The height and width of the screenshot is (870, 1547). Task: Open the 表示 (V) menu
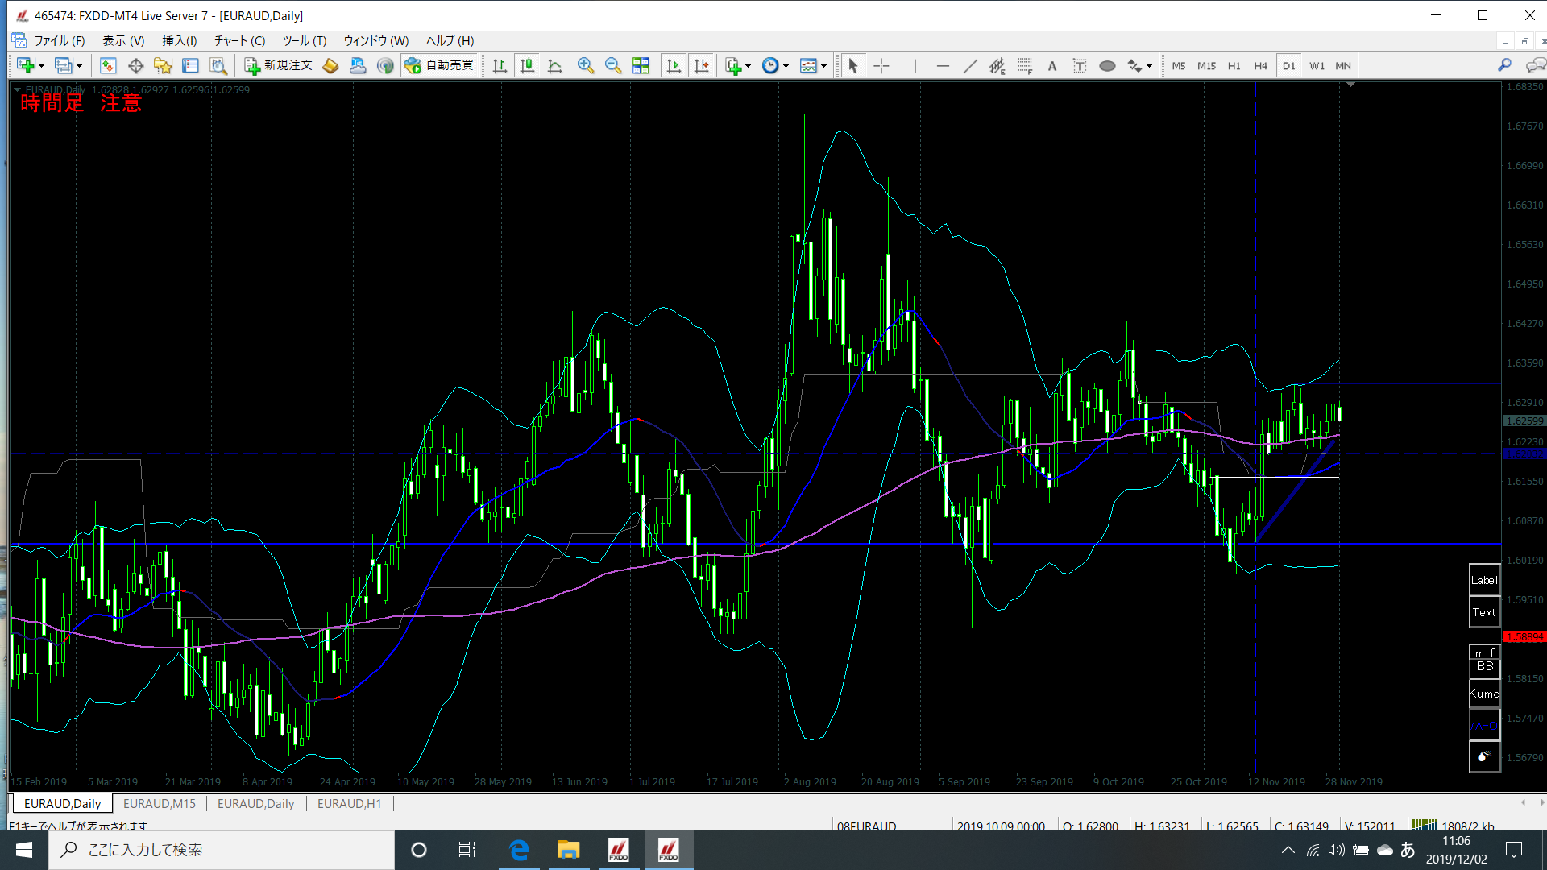(123, 41)
